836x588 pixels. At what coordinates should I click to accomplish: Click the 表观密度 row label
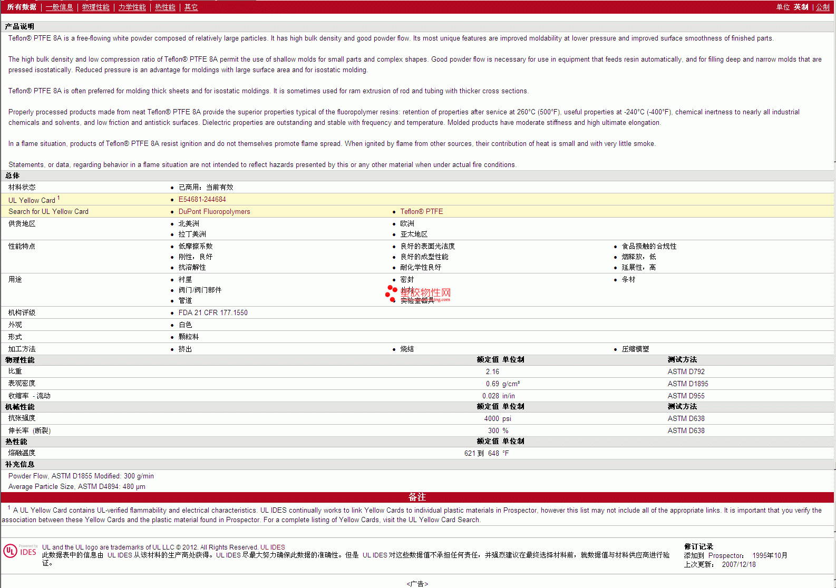coord(22,384)
